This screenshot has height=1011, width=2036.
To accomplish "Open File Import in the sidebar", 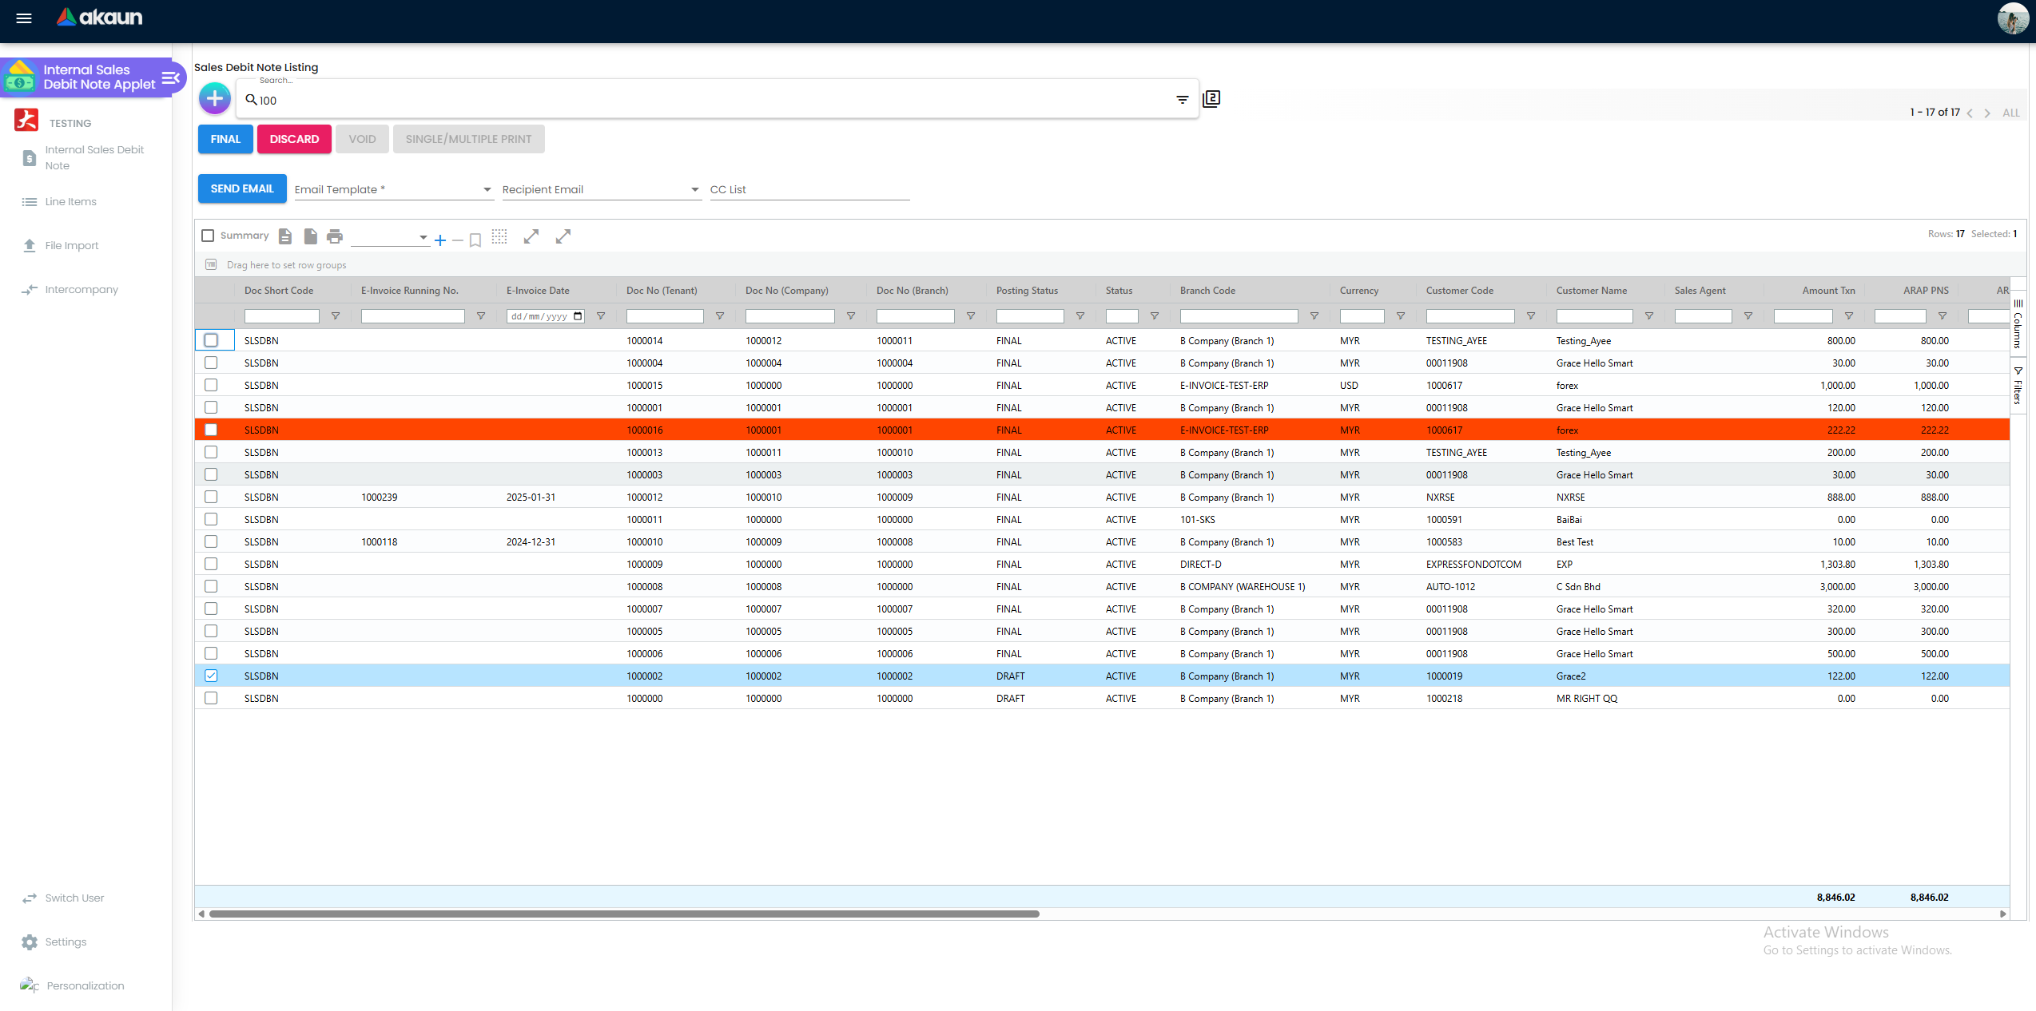I will click(72, 246).
